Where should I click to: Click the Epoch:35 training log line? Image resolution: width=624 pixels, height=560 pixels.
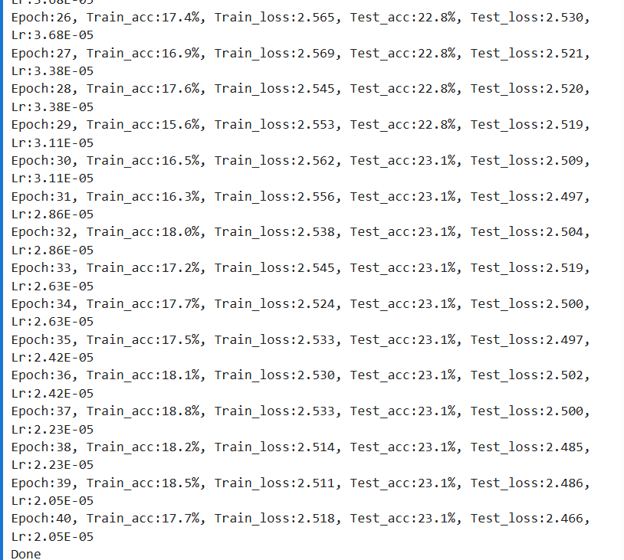pyautogui.click(x=301, y=340)
